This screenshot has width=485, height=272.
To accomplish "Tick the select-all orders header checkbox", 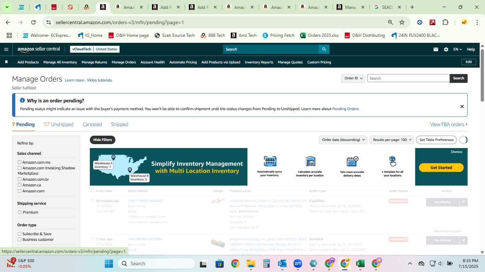I will tap(93, 191).
